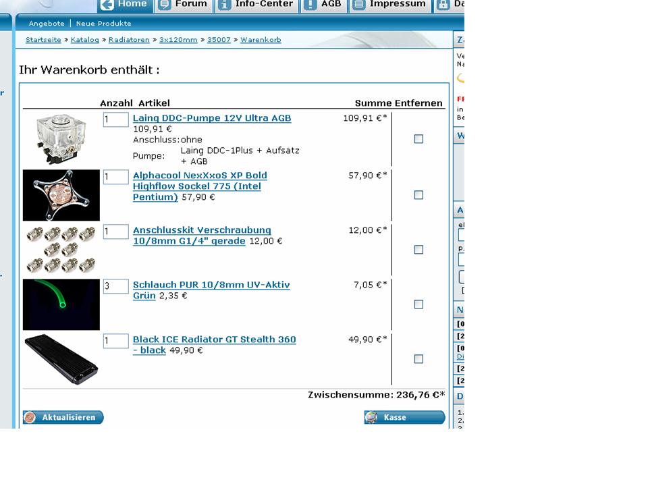Click the Entfernen column header

(x=418, y=103)
